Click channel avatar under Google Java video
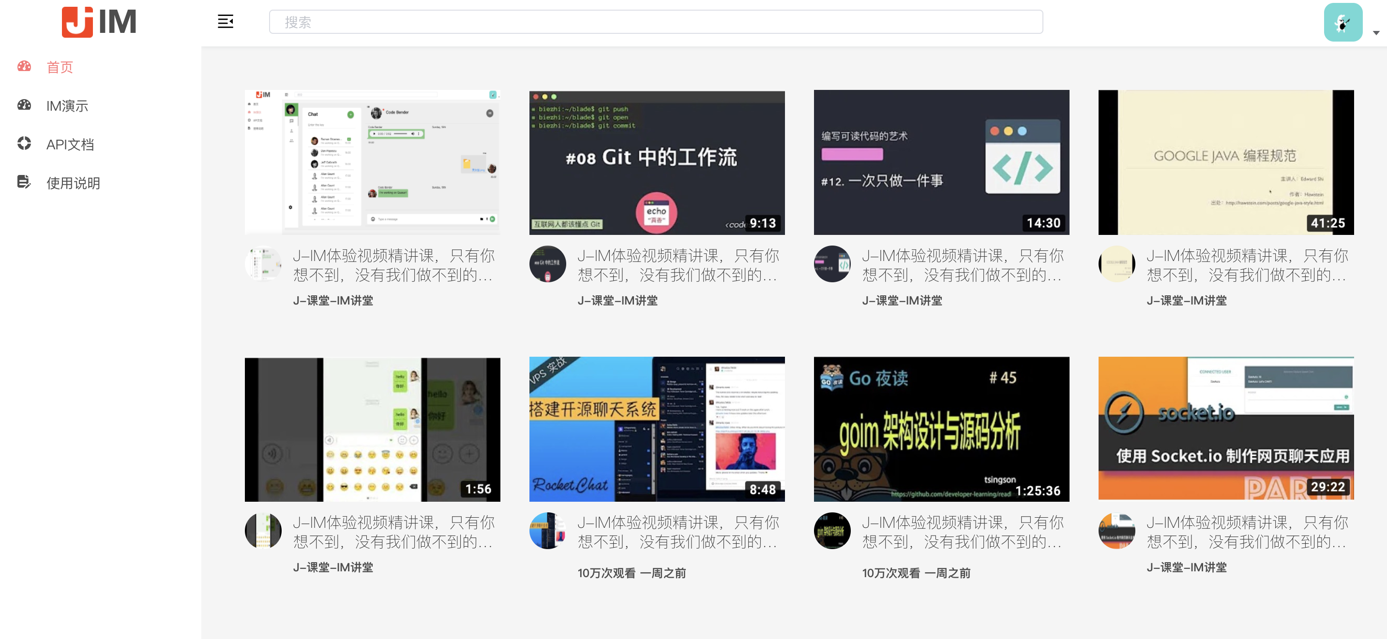This screenshot has width=1387, height=639. [1116, 264]
